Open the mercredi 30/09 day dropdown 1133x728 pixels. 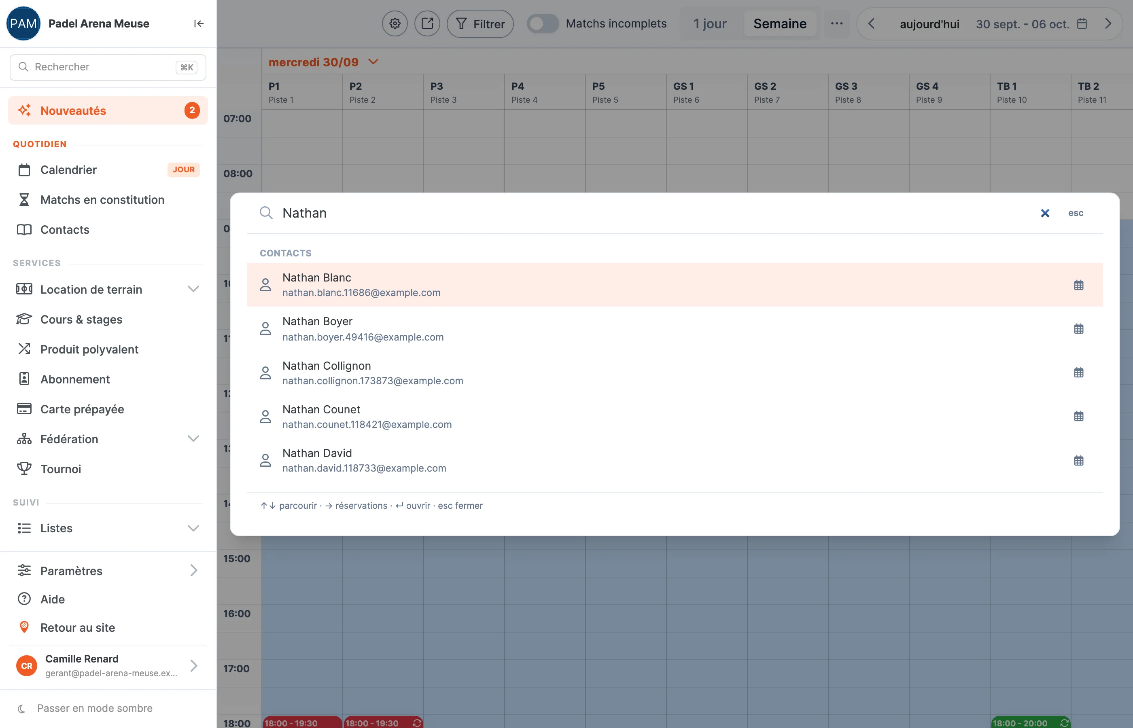pyautogui.click(x=324, y=62)
